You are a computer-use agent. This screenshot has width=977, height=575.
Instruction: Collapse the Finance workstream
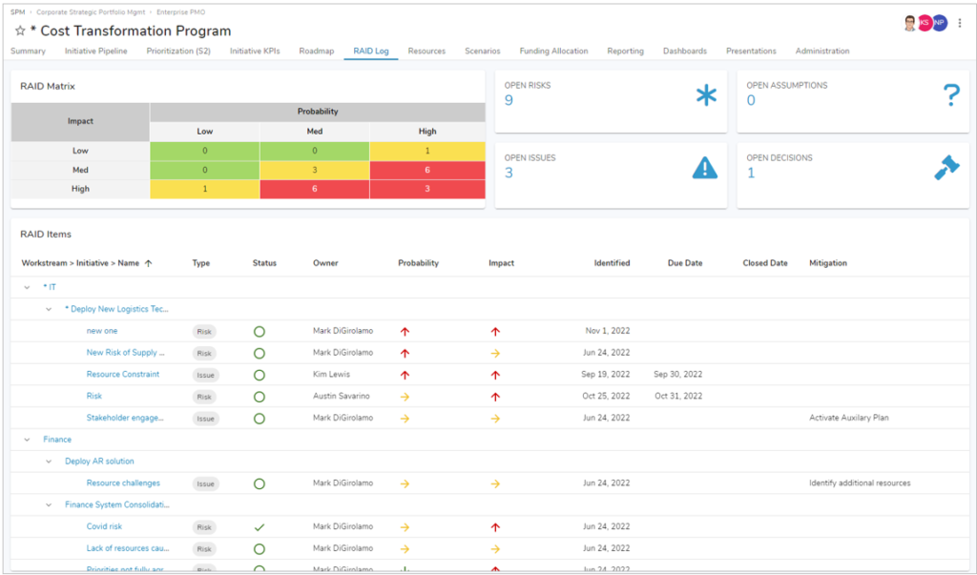click(x=27, y=440)
